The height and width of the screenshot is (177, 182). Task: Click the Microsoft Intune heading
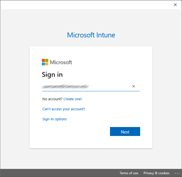(91, 35)
